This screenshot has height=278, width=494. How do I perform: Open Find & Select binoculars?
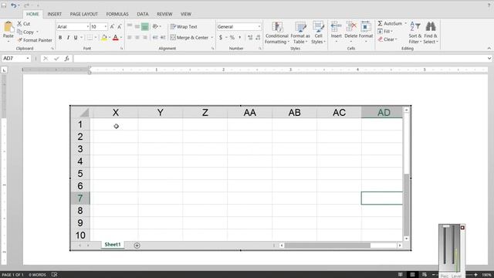[x=431, y=32]
